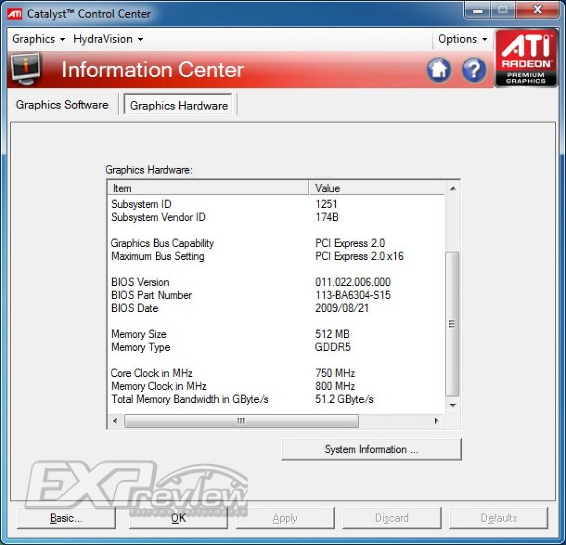
Task: Close the Catalyst Control Center window
Action: pyautogui.click(x=537, y=10)
